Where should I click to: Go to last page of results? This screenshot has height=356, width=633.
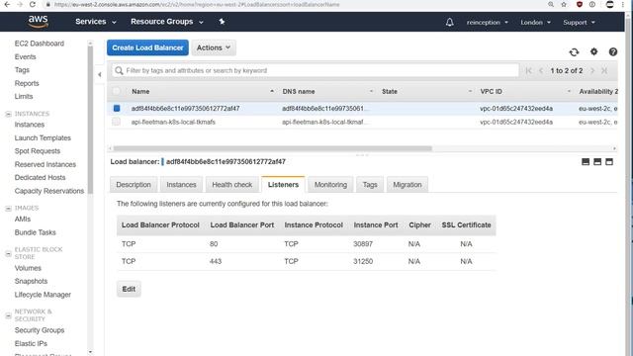click(604, 70)
